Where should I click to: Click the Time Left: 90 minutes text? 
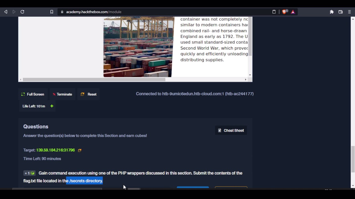42,159
